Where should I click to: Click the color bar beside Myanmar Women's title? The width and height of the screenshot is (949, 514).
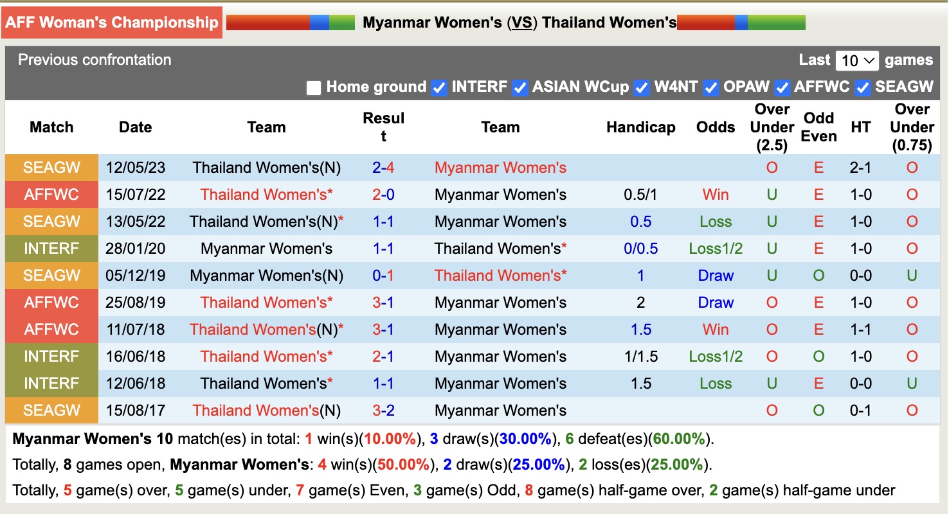click(x=289, y=22)
